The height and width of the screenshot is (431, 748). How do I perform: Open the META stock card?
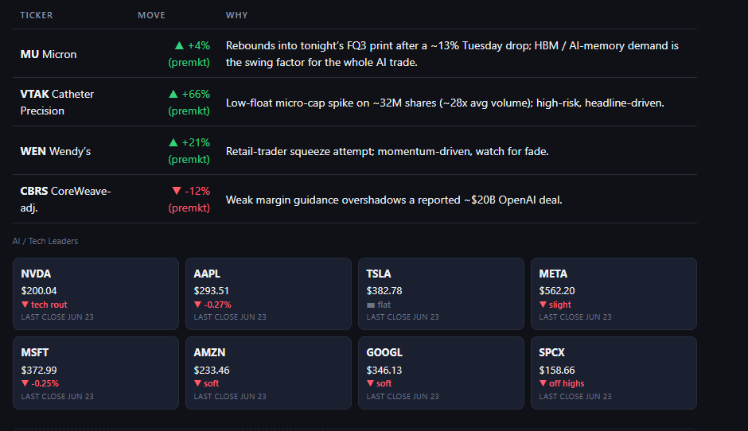[x=614, y=293]
